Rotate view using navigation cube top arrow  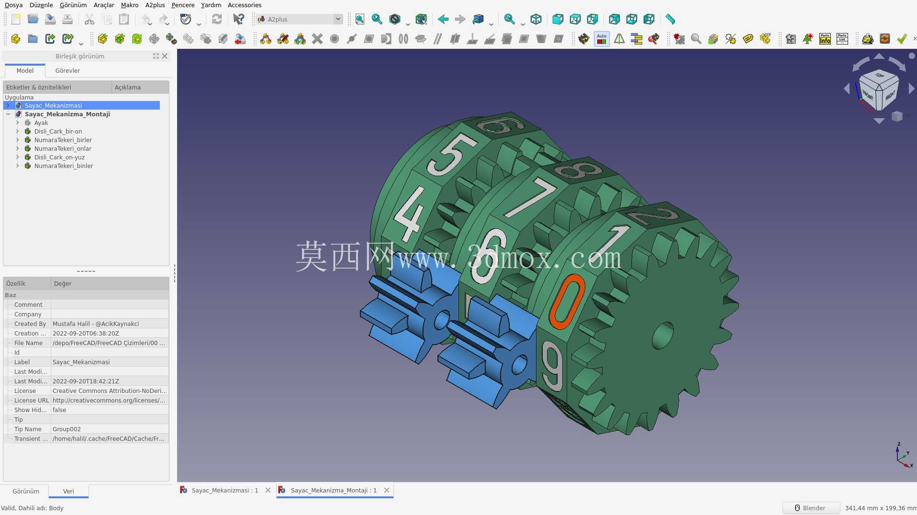[x=879, y=56]
